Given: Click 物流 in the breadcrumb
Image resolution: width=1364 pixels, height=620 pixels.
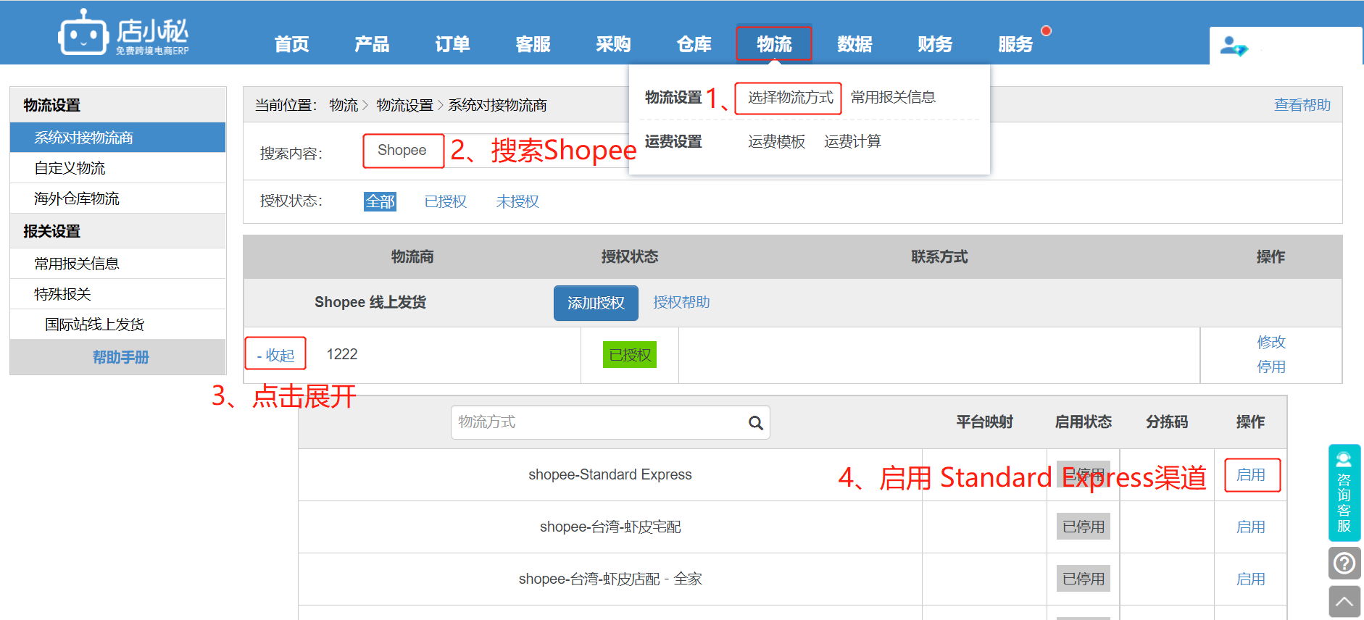Looking at the screenshot, I should [344, 106].
